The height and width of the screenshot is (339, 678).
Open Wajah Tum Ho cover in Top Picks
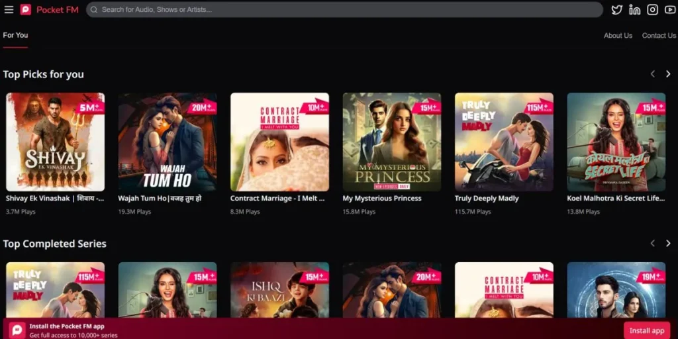coord(168,142)
